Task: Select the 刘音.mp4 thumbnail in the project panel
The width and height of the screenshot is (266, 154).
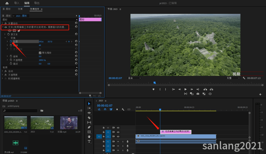Action: (x=69, y=123)
